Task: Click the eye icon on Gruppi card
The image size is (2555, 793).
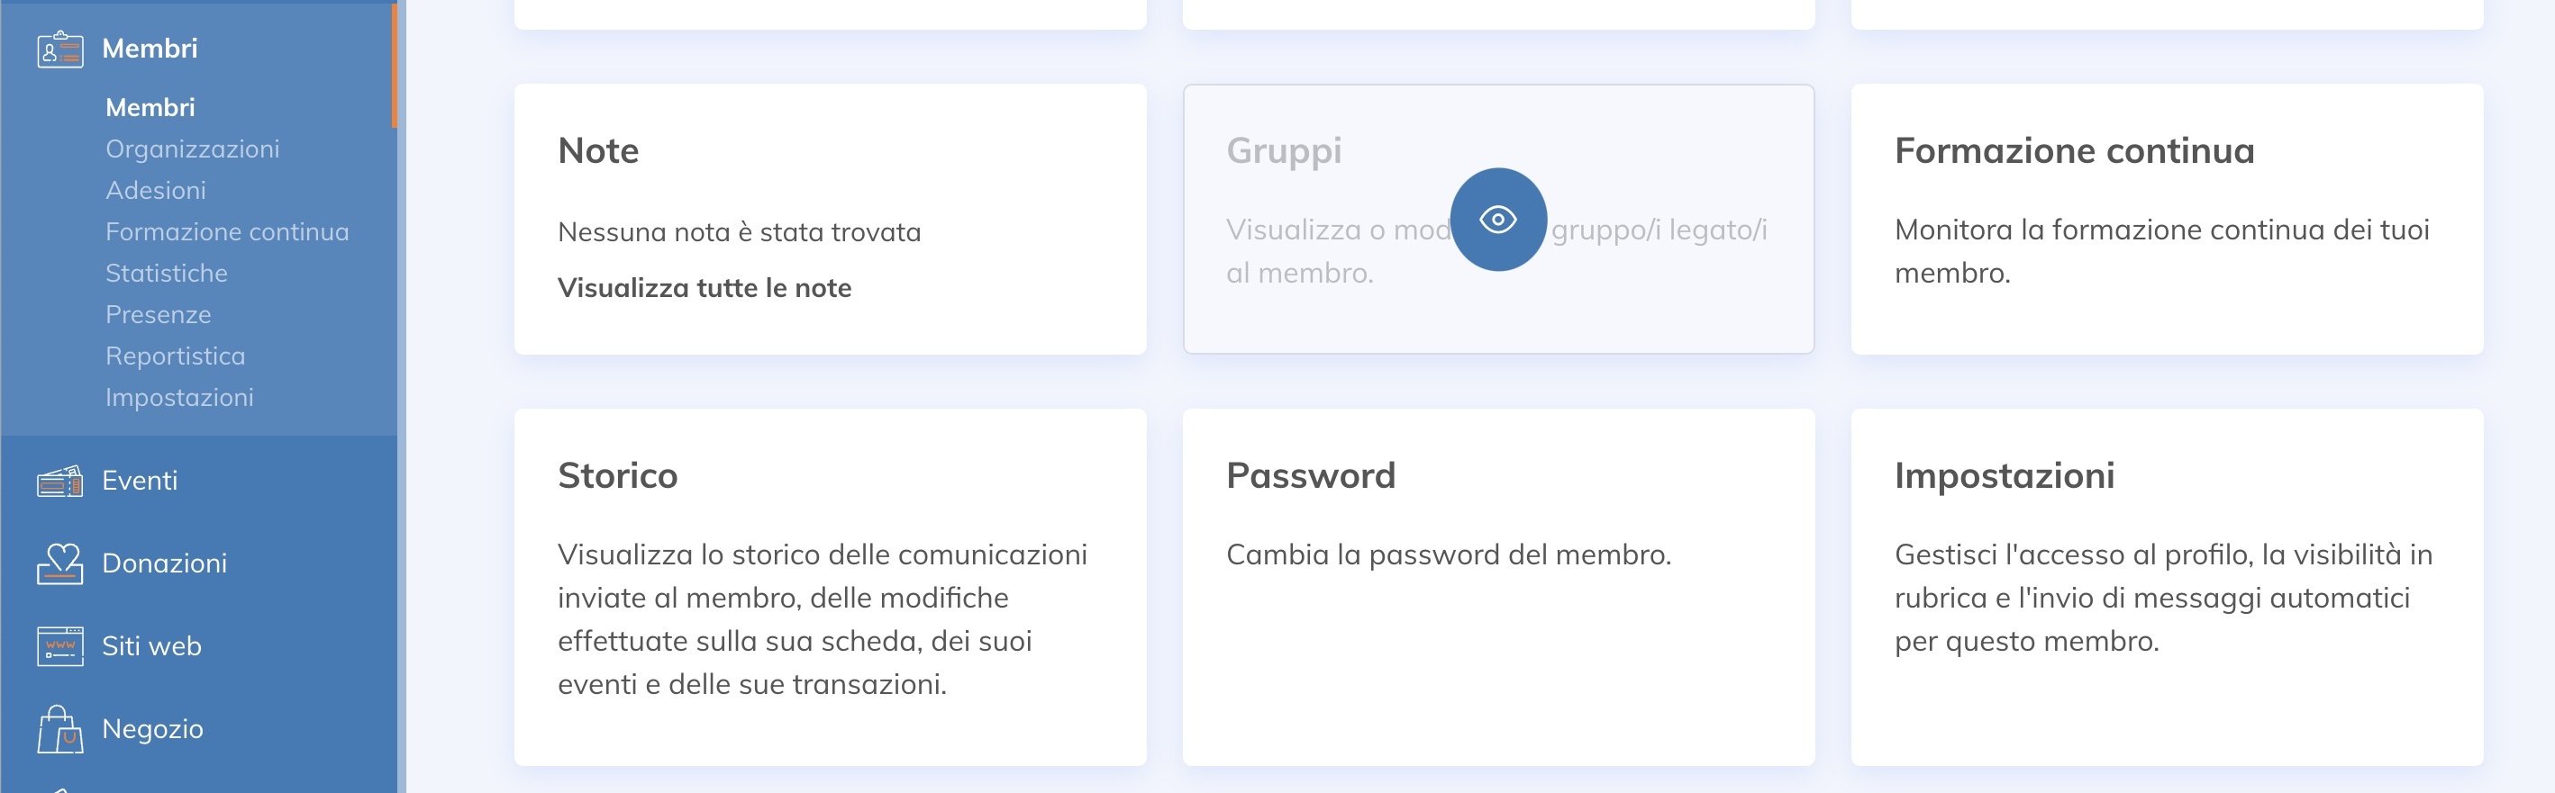Action: 1497,219
